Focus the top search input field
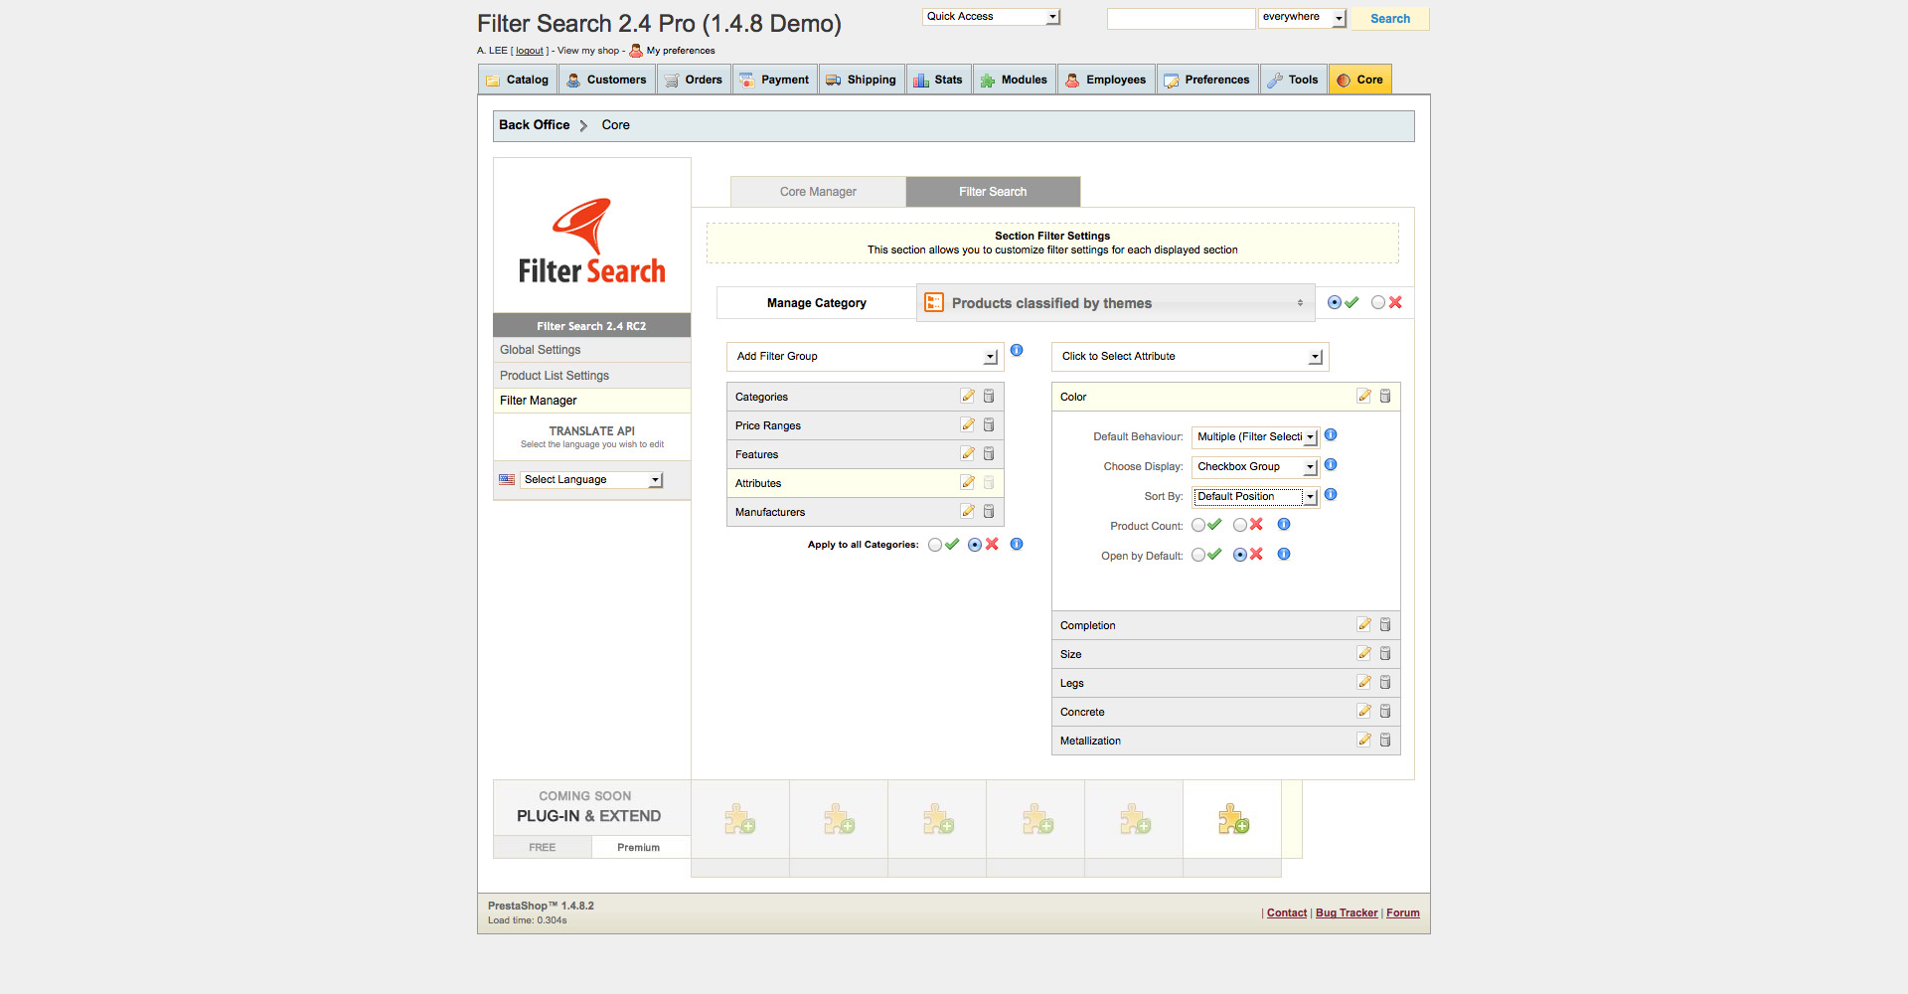 tap(1182, 18)
